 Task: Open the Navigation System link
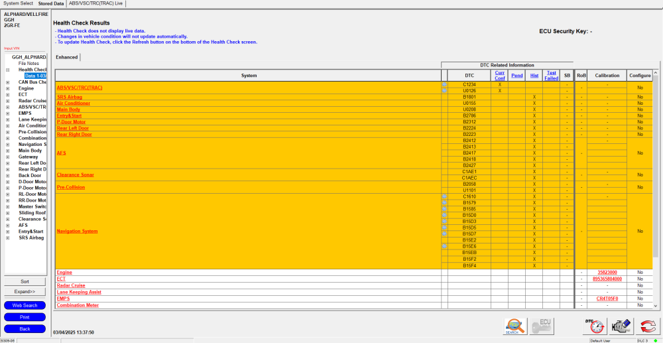tap(78, 232)
